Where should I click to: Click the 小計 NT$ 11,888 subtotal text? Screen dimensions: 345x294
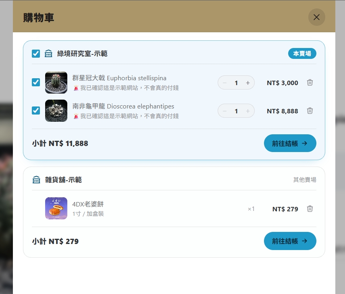[60, 143]
